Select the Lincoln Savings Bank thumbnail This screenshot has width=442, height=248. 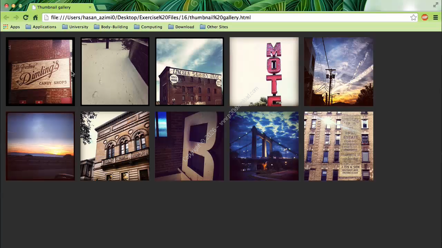click(190, 72)
